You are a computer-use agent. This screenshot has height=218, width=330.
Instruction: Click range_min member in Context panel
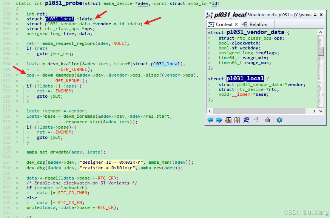(x=254, y=58)
